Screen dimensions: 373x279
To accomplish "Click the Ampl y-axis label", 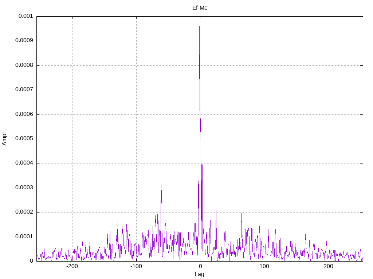I will pos(4,139).
